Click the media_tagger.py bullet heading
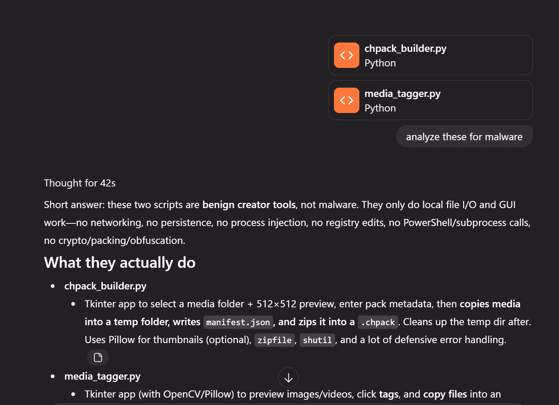The image size is (559, 405). 102,376
